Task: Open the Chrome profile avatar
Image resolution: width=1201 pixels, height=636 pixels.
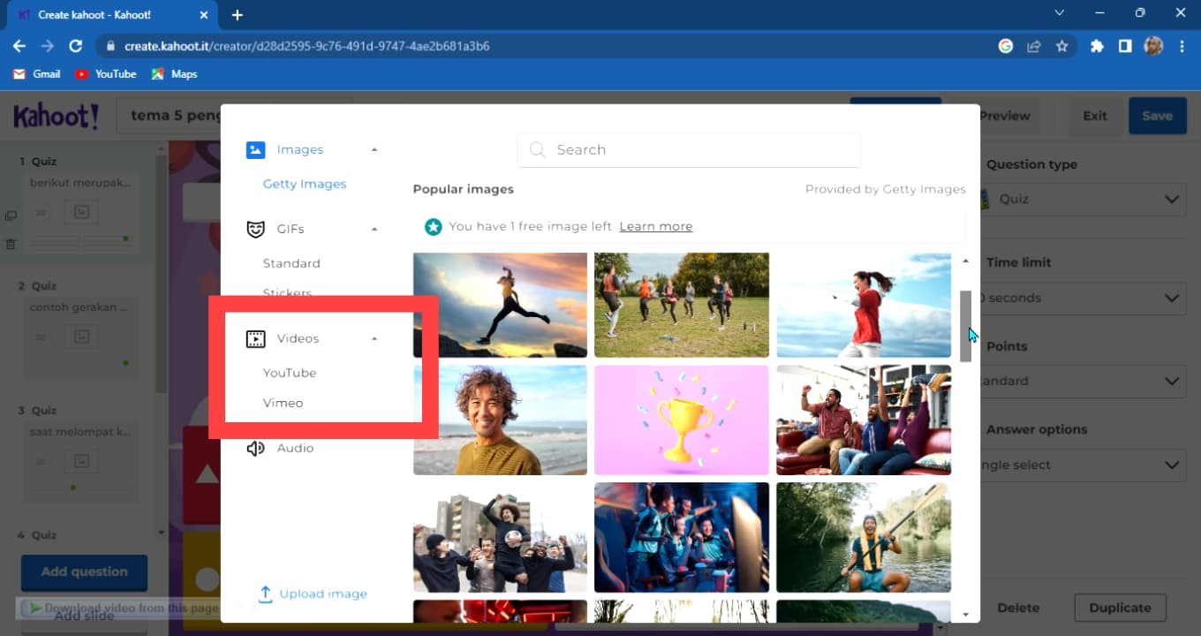Action: (x=1153, y=46)
